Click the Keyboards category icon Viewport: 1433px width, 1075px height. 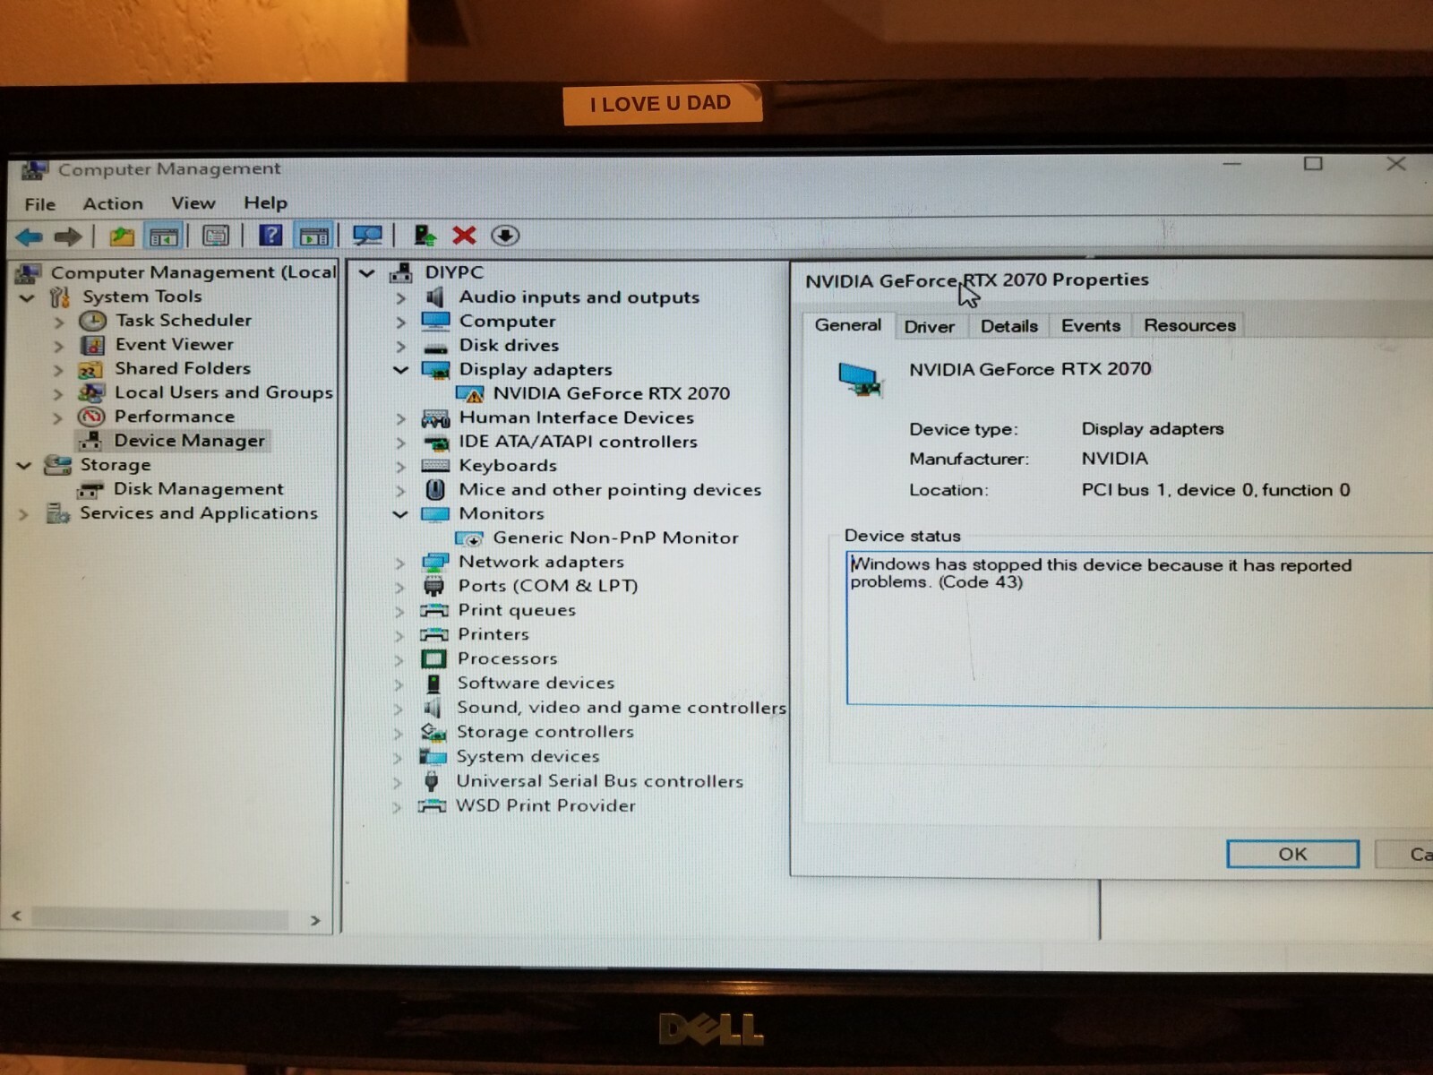click(435, 466)
